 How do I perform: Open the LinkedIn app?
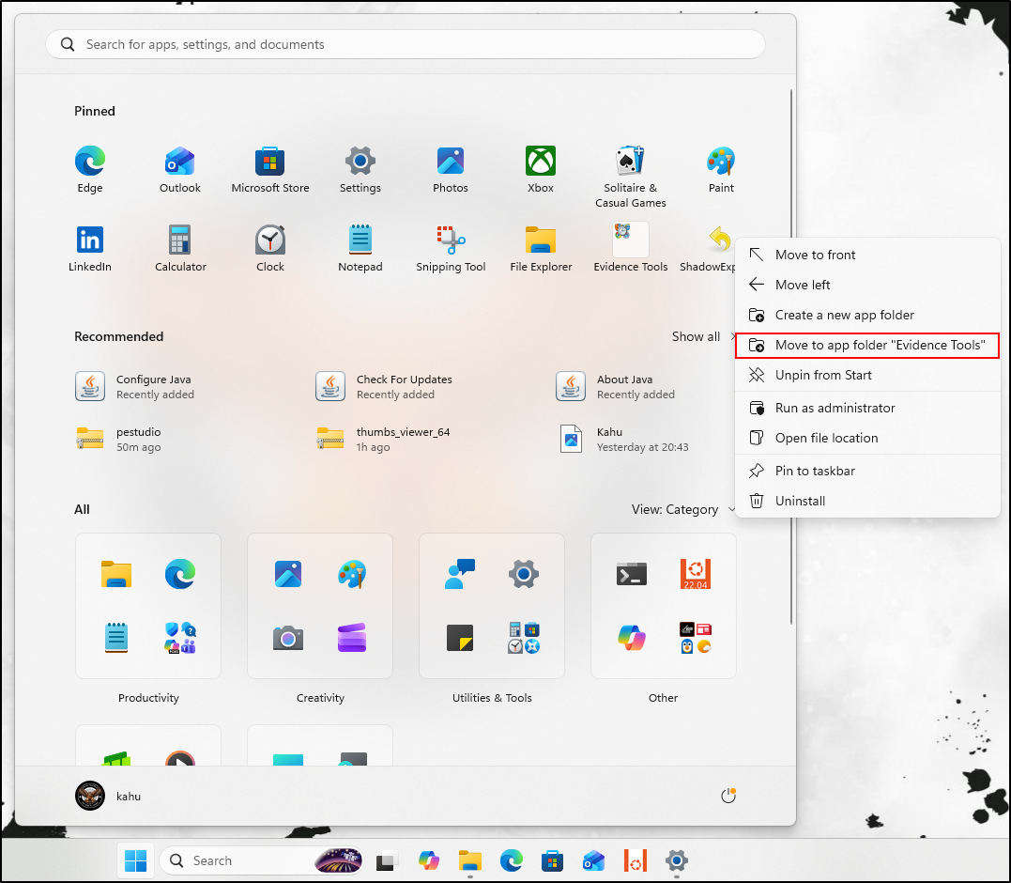click(x=89, y=248)
